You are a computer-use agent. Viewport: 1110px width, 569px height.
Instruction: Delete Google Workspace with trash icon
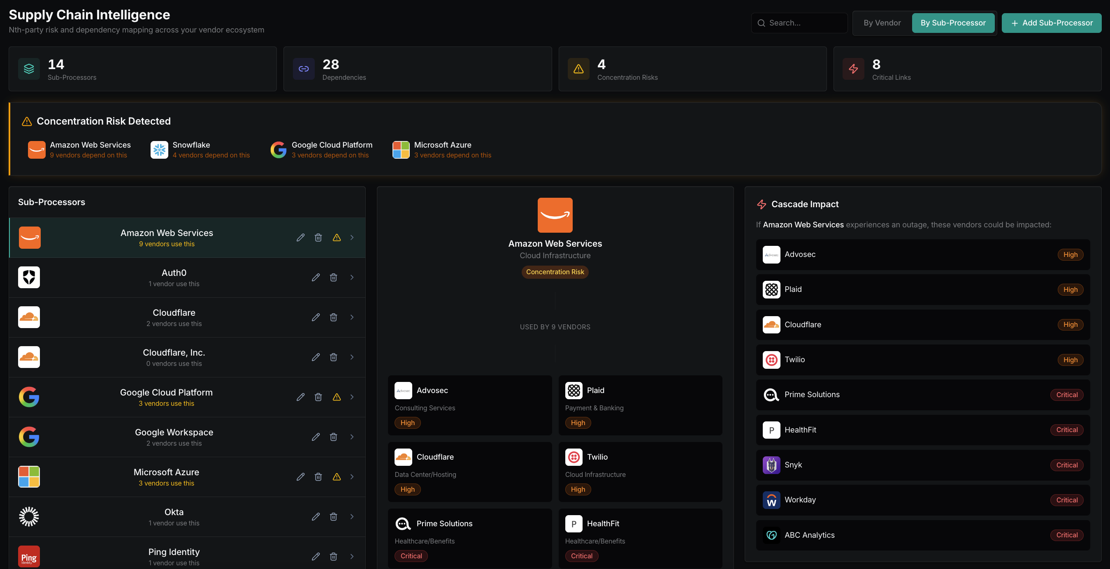(x=334, y=437)
